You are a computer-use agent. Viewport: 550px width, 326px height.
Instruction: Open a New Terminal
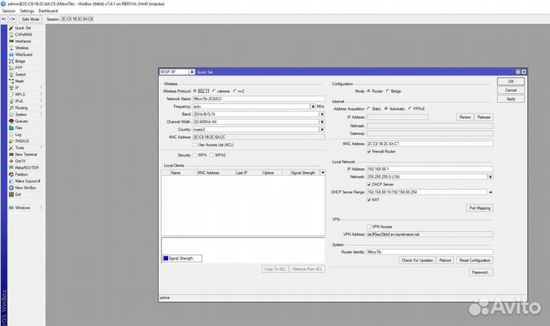pos(26,154)
